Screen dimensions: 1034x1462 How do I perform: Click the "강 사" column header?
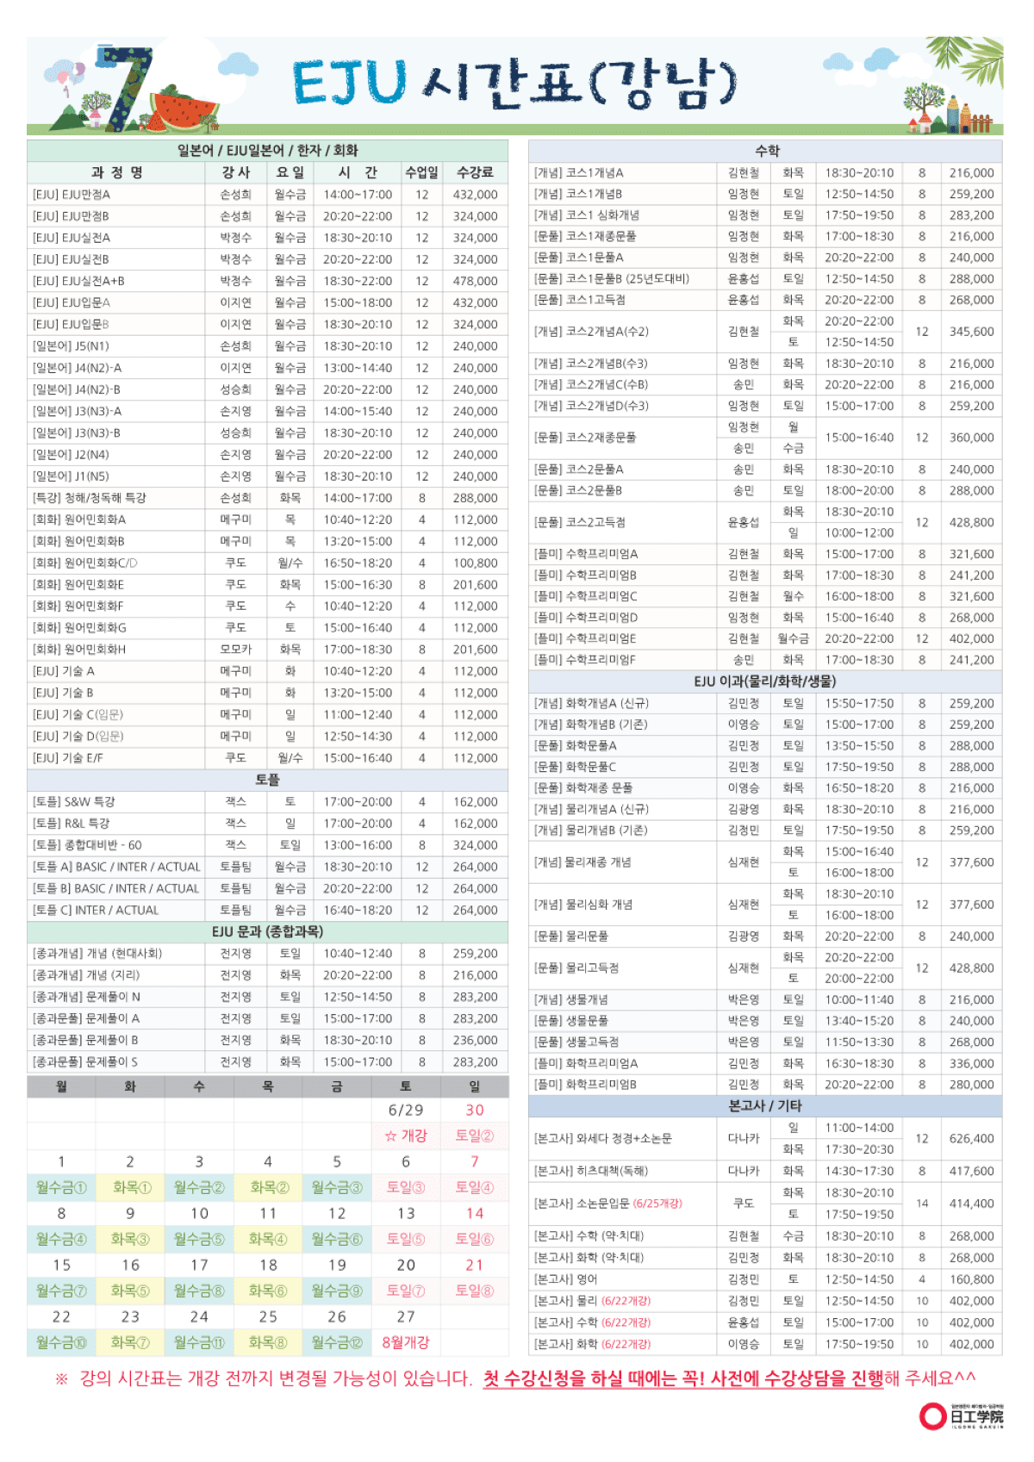(236, 172)
